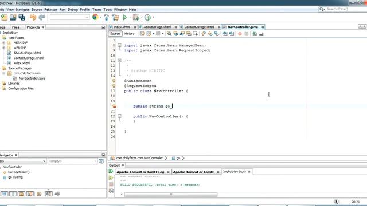
Task: Click the Save All icon
Action: [22, 17]
